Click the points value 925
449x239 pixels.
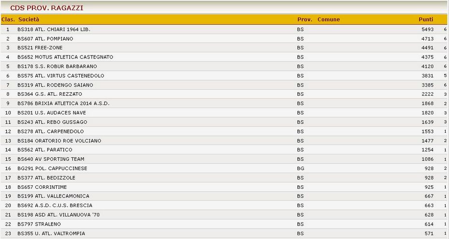(x=429, y=187)
